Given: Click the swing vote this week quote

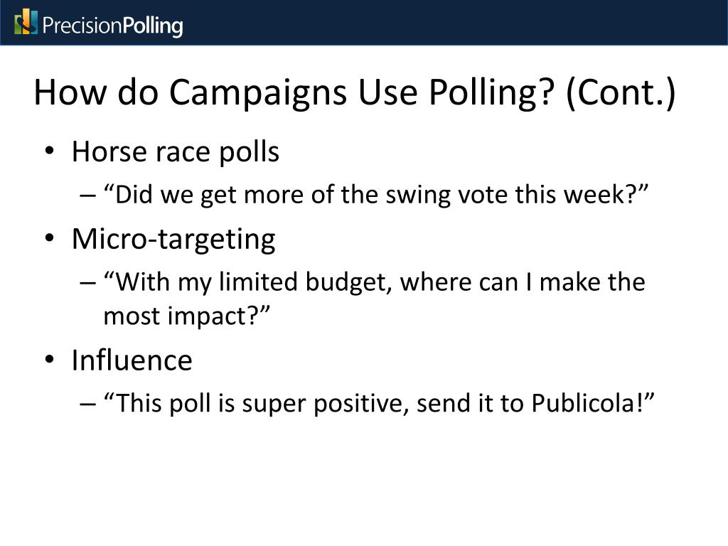Looking at the screenshot, I should (375, 195).
